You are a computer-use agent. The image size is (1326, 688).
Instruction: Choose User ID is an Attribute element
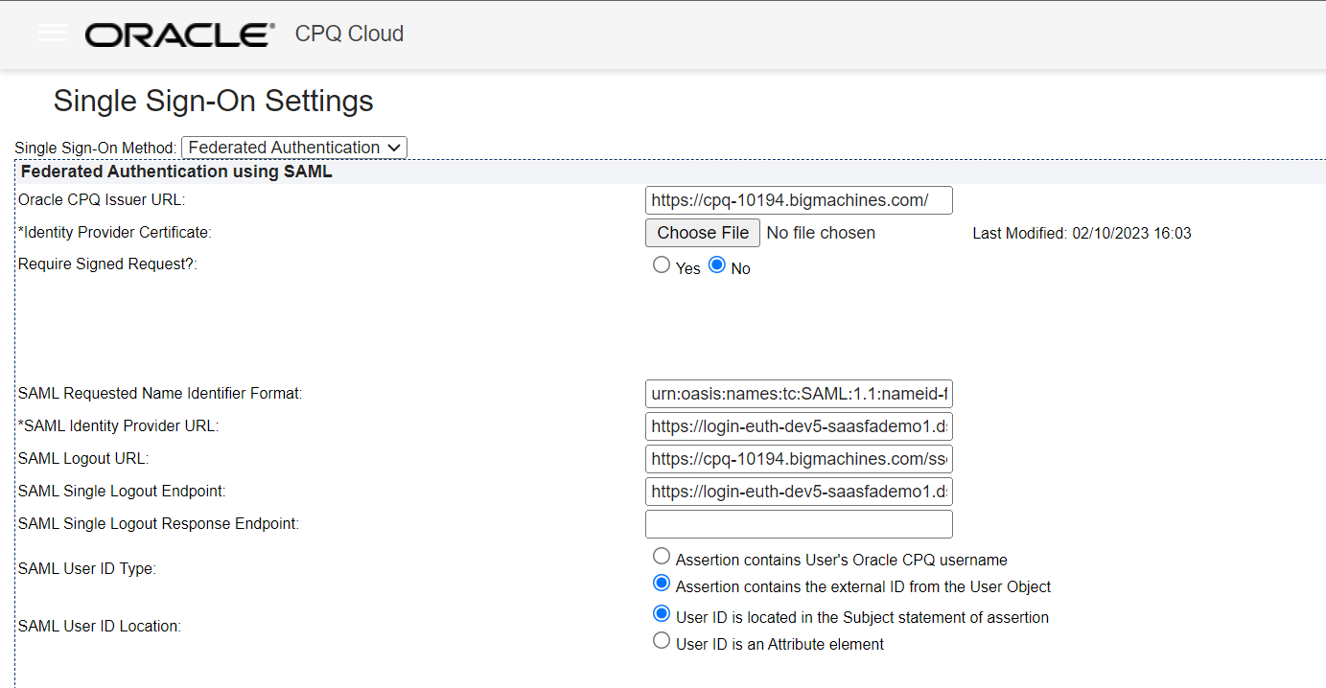point(662,640)
